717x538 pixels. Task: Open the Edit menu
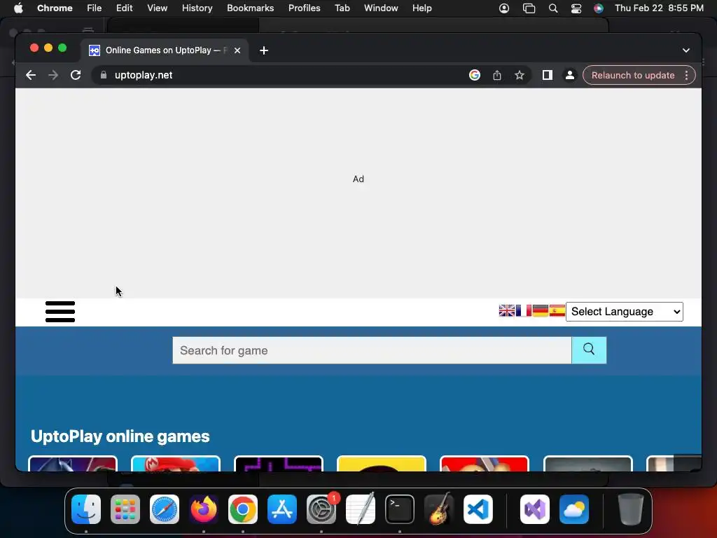pos(124,8)
